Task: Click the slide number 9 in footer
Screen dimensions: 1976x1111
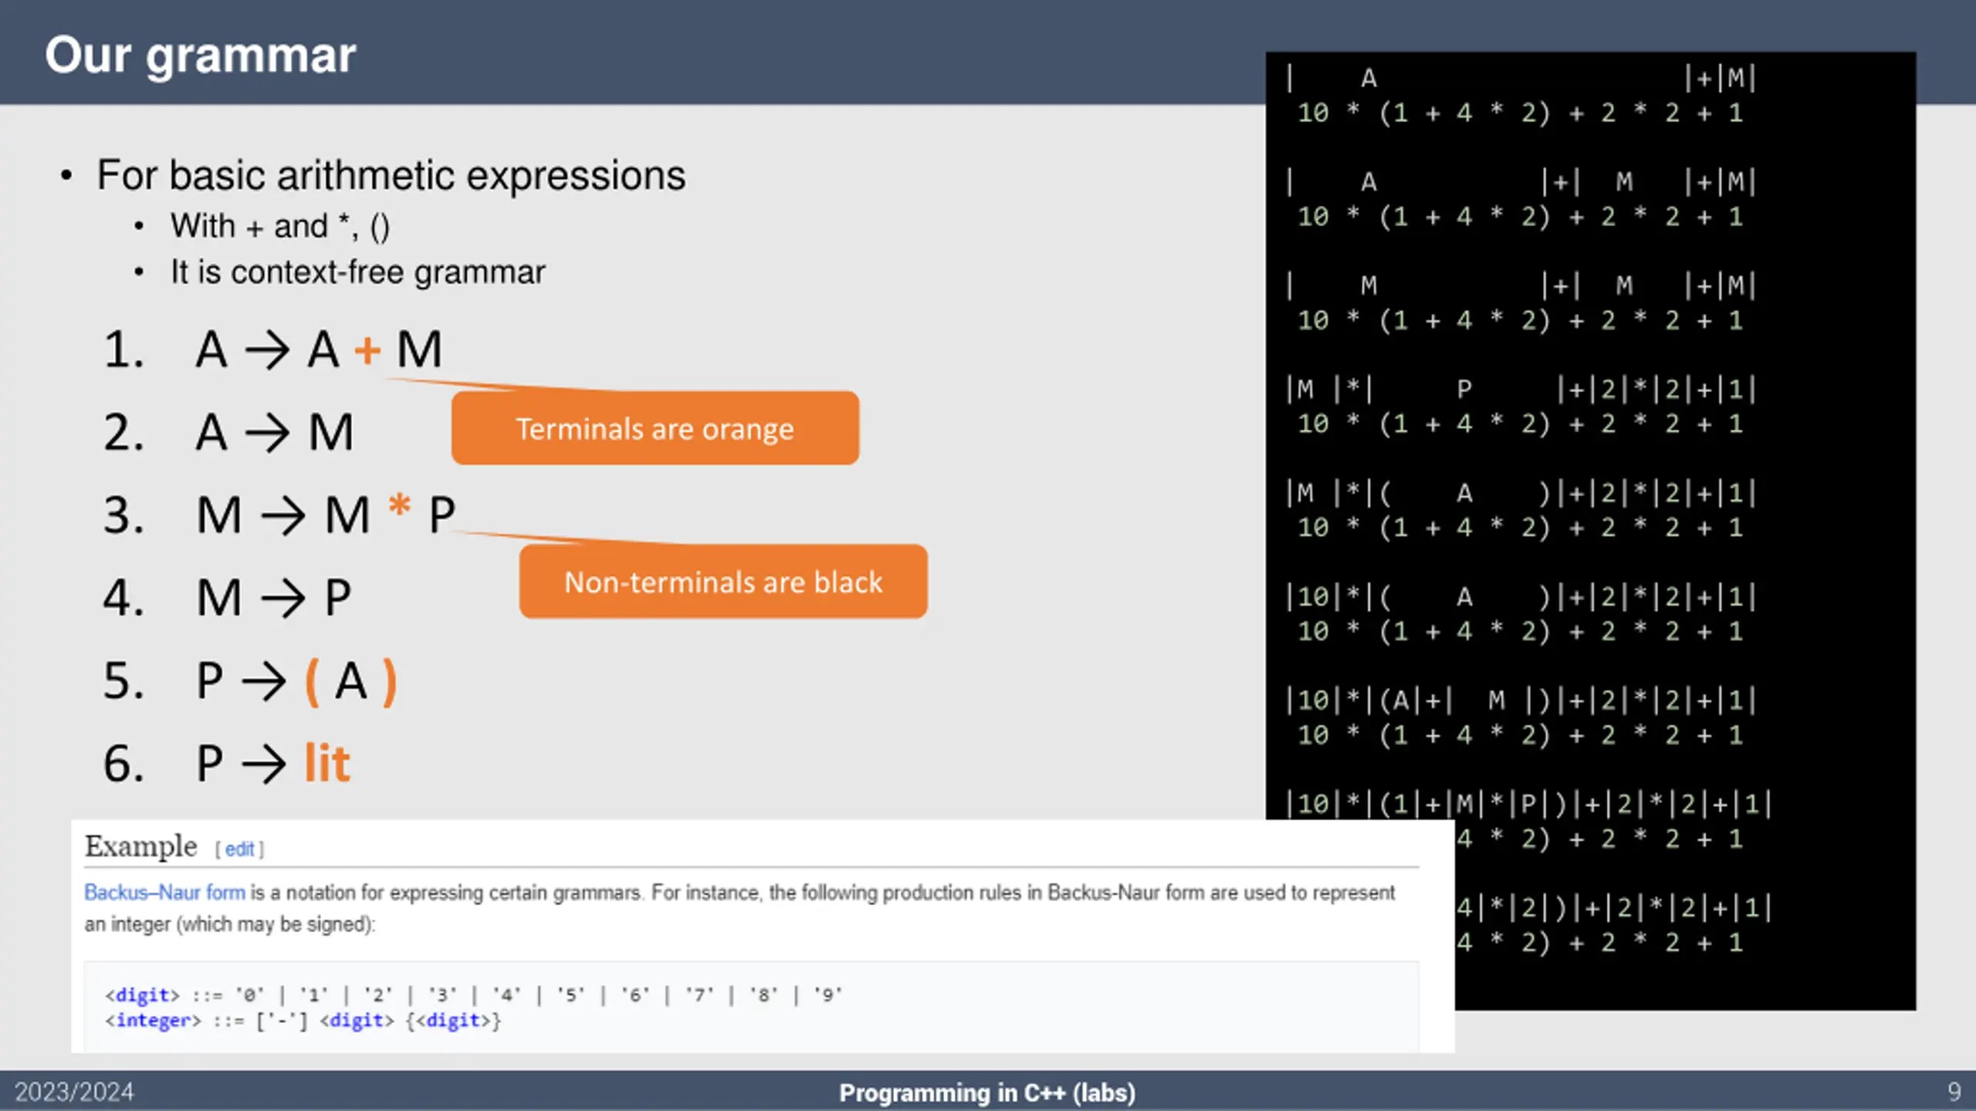Action: tap(1954, 1092)
